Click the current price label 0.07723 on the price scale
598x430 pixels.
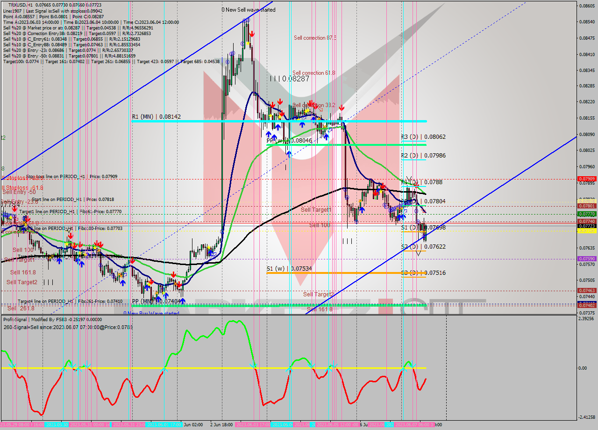tap(588, 225)
